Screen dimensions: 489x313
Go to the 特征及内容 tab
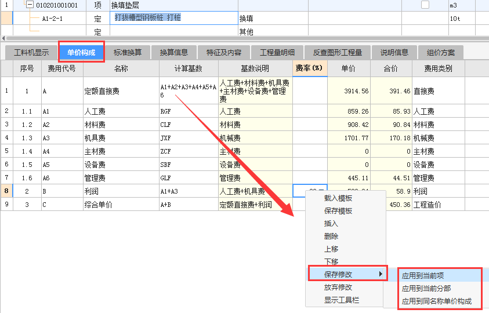pos(224,52)
